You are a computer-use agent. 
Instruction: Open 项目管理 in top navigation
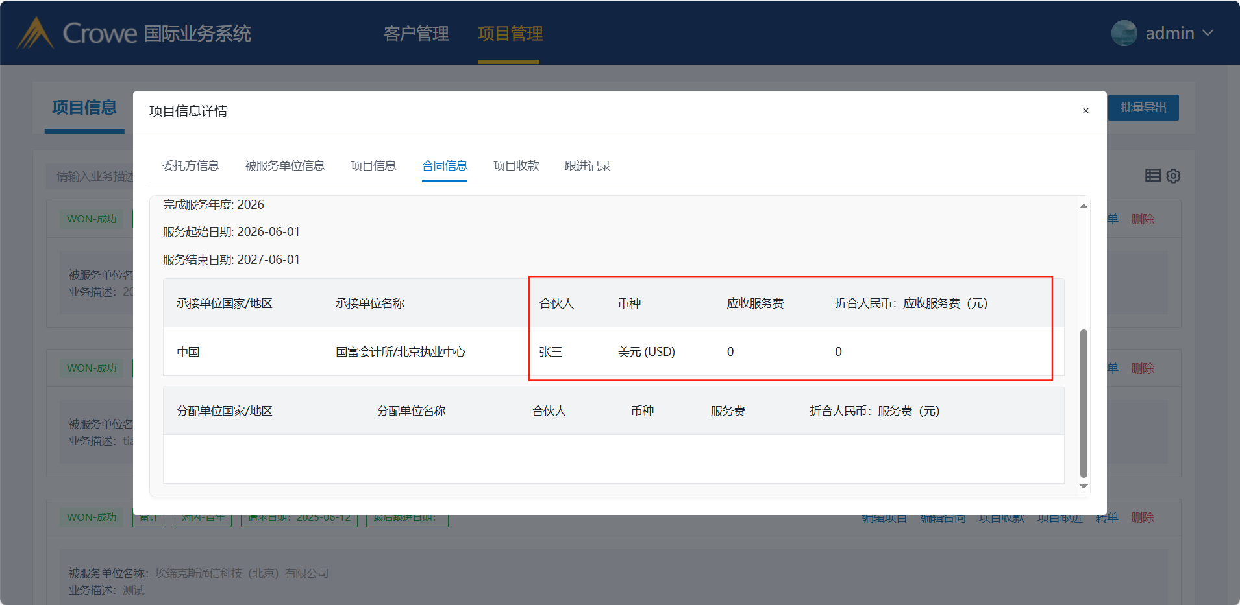point(510,33)
